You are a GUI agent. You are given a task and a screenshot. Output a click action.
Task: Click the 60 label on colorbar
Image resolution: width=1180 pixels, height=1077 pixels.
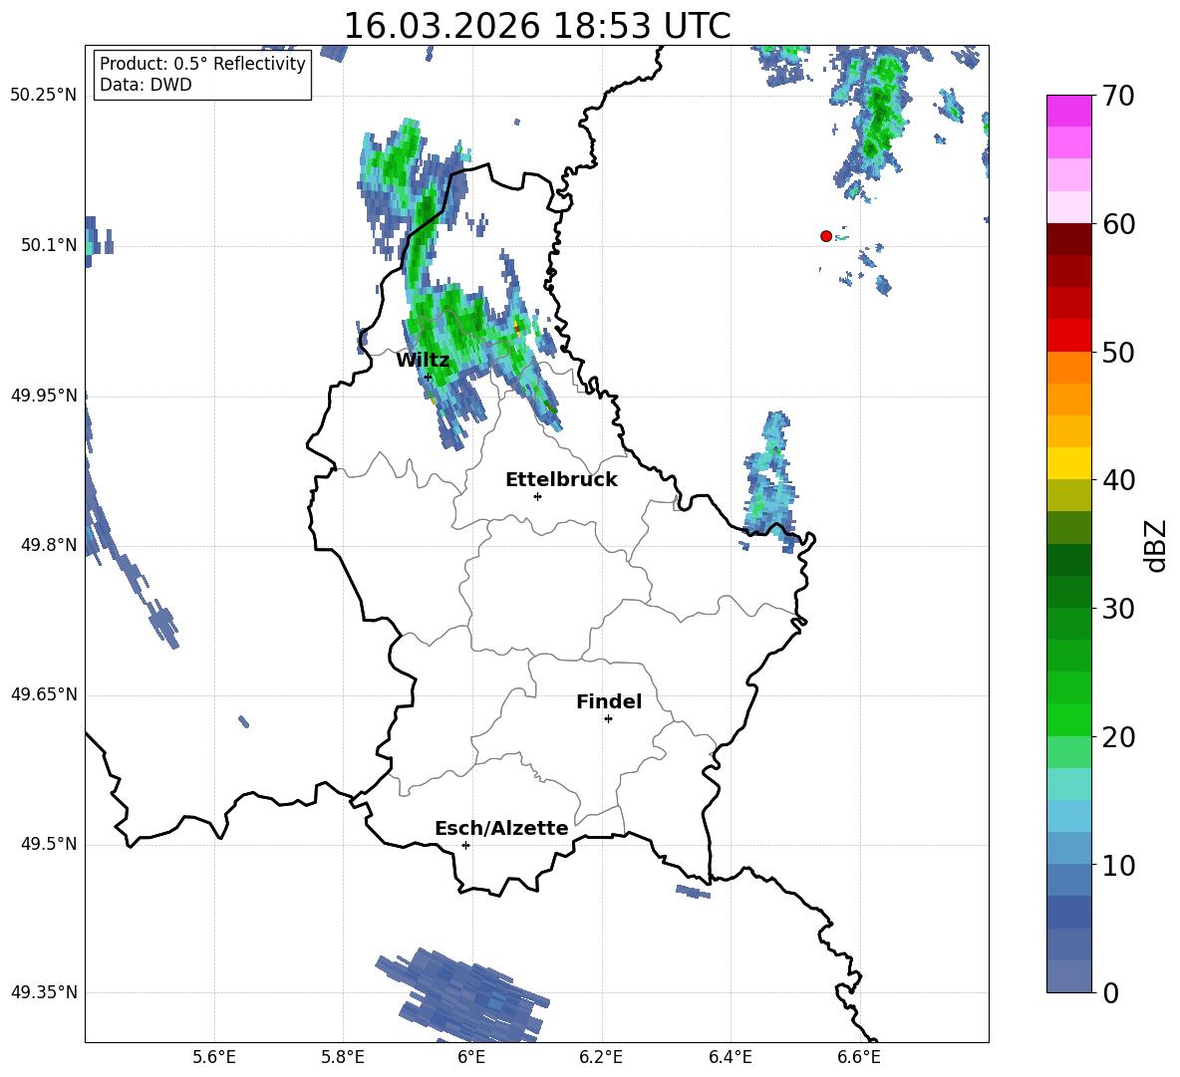point(1118,224)
